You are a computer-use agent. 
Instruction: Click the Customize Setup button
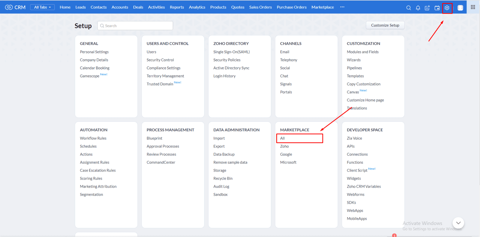point(385,25)
